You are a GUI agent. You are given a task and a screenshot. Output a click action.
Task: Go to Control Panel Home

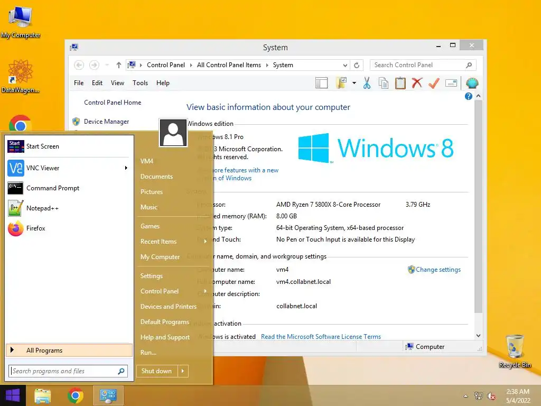click(113, 103)
